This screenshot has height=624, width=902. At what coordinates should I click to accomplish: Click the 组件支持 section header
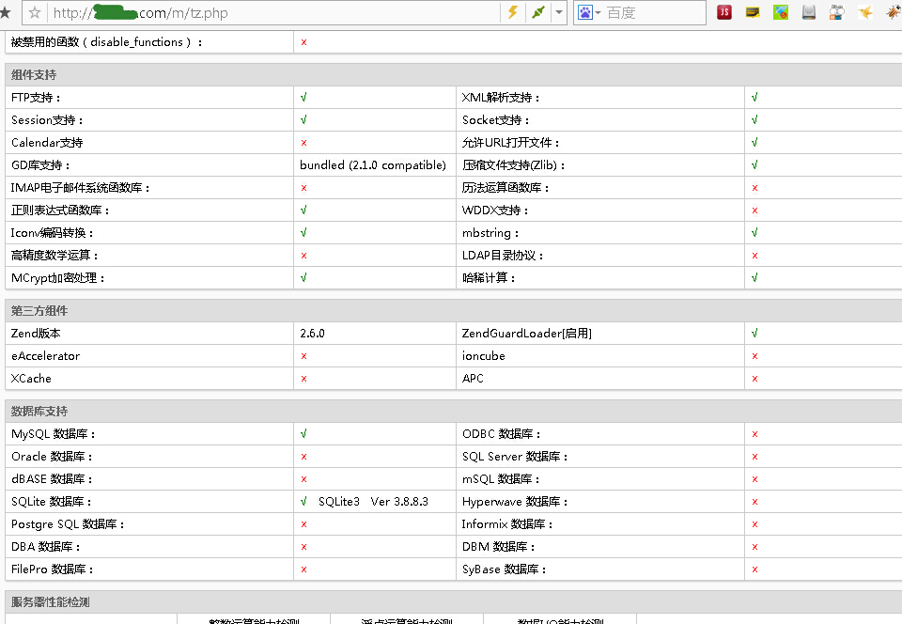coord(39,75)
